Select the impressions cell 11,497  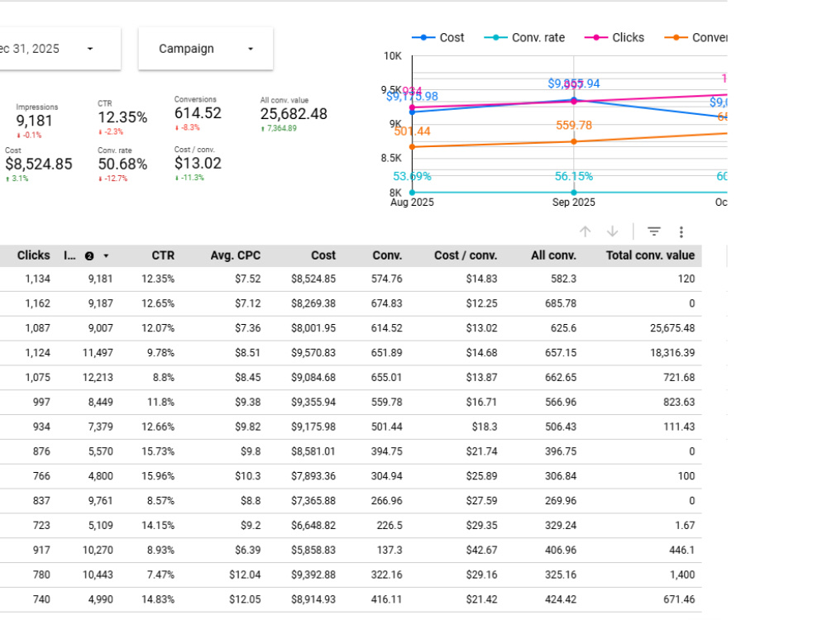(98, 353)
